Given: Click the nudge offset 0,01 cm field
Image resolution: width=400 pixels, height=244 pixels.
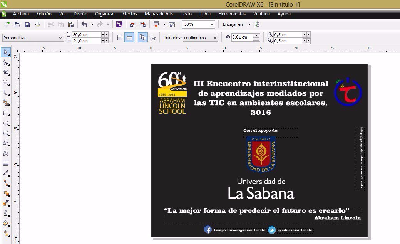Looking at the screenshot, I should (x=242, y=37).
